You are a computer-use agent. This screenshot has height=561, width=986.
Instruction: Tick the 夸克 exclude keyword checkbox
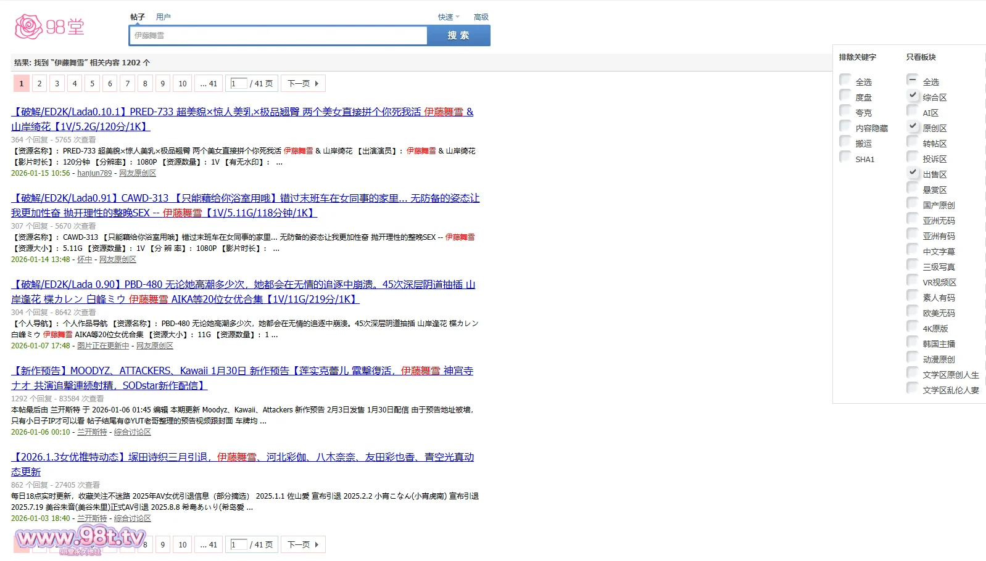click(845, 110)
